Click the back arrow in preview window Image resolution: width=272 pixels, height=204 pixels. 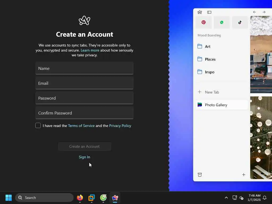(254, 12)
